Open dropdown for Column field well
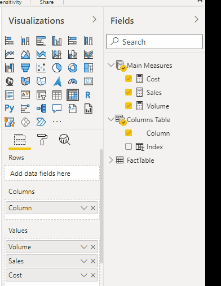This screenshot has height=286, width=221. (84, 208)
